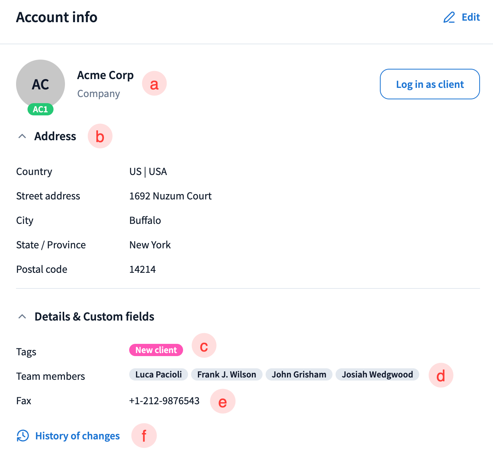Viewport: 493px width, 460px height.
Task: Click the Josiah Wedgwood chip
Action: tap(377, 374)
